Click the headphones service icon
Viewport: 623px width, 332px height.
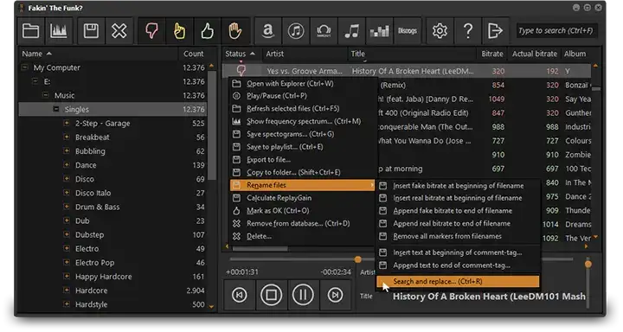(324, 30)
